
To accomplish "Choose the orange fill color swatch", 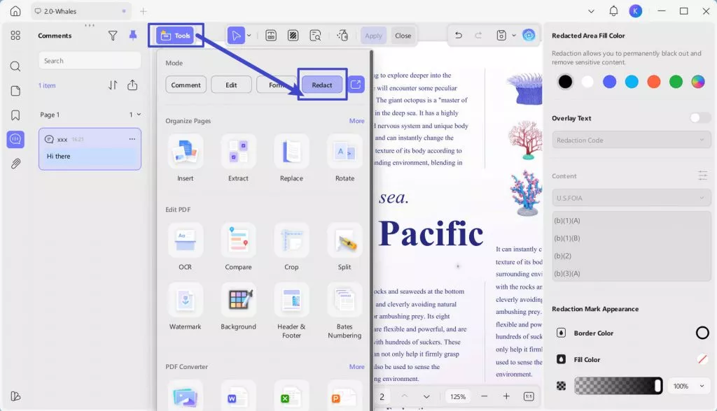I will point(653,82).
